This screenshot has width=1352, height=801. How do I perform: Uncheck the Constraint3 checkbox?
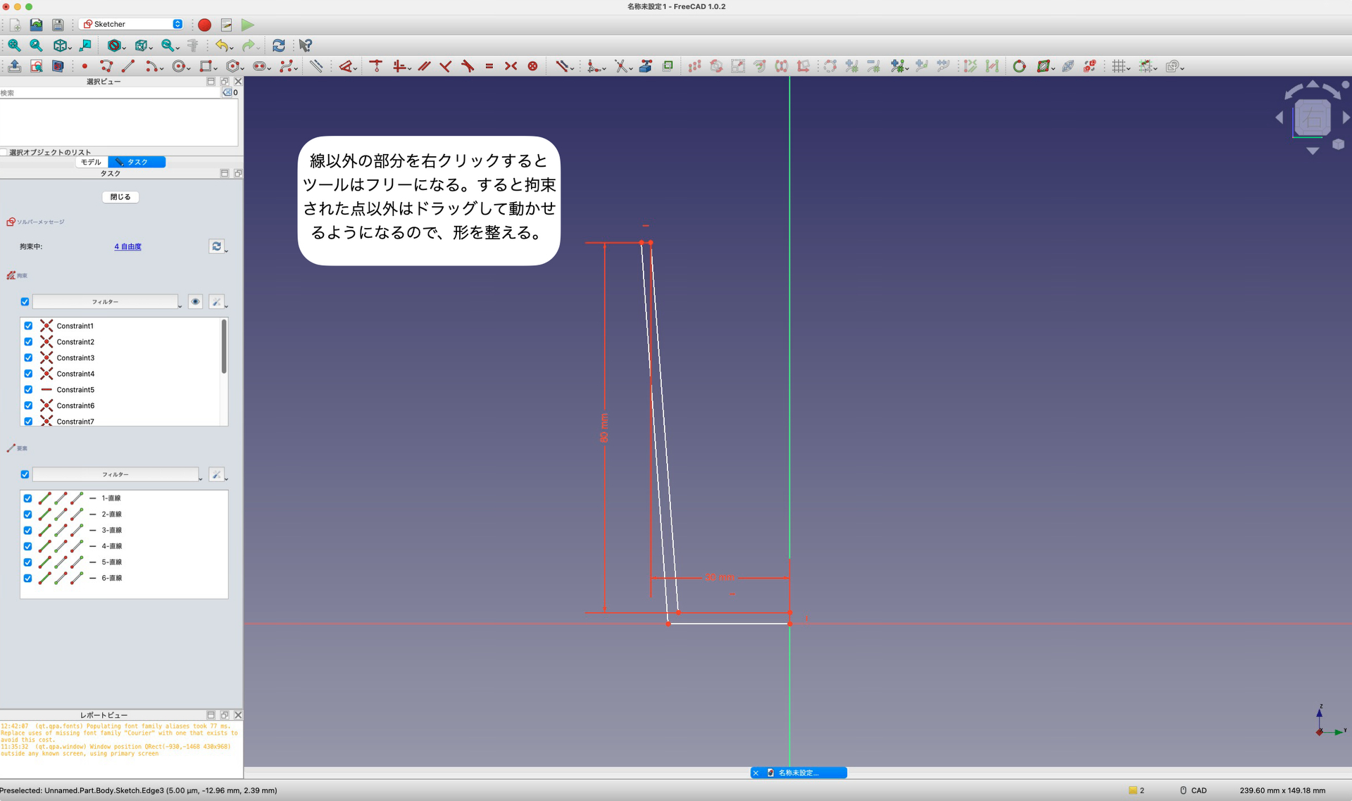(28, 358)
